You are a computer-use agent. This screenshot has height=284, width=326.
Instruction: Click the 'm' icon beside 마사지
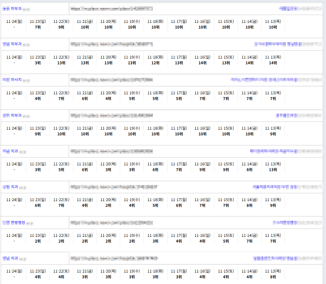click(25, 81)
